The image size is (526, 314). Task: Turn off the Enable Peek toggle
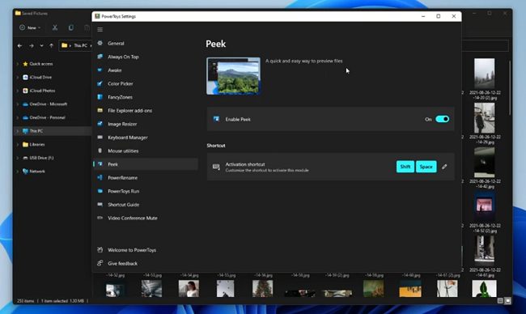click(442, 119)
